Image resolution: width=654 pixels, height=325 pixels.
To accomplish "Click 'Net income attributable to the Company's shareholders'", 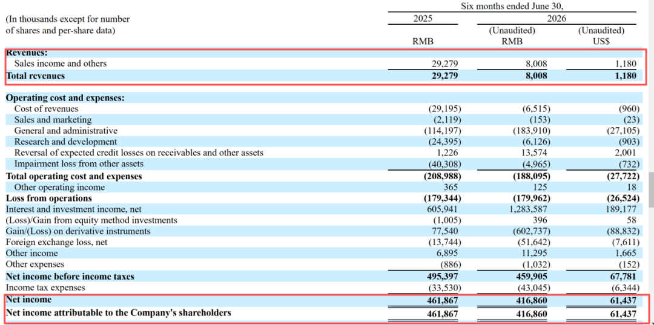I will click(119, 312).
